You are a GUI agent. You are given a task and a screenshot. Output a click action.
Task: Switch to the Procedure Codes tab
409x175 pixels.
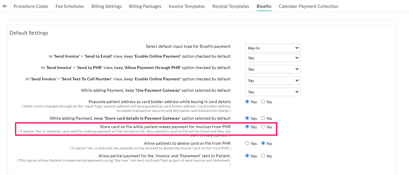31,6
